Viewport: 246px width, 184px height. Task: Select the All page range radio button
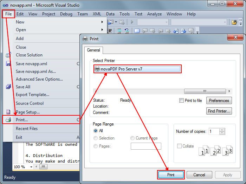point(95,131)
